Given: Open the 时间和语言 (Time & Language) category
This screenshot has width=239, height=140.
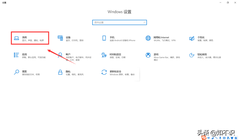Looking at the screenshot, I should pos(114,55).
